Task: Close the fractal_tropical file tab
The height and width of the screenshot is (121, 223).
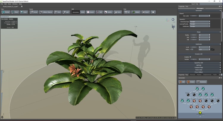Action: pos(22,7)
